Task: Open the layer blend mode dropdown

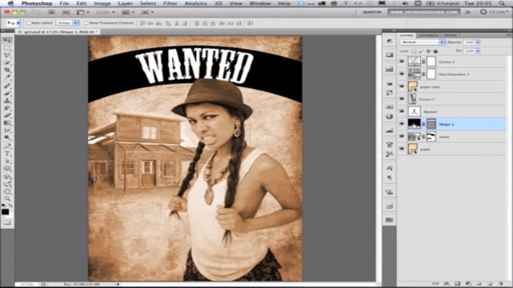Action: (x=423, y=42)
